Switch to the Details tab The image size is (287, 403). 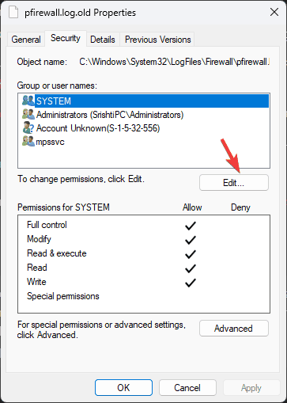point(103,40)
